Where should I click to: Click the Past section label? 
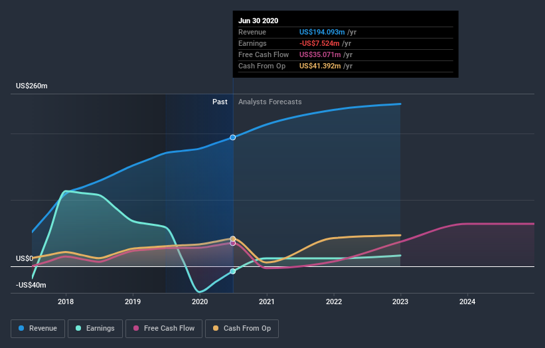(220, 102)
